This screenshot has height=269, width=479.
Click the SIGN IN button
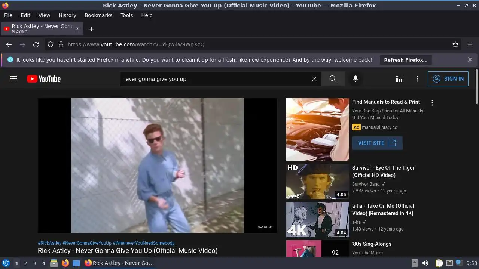[x=448, y=79]
